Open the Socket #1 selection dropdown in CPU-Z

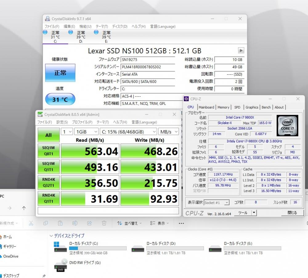[217, 202]
